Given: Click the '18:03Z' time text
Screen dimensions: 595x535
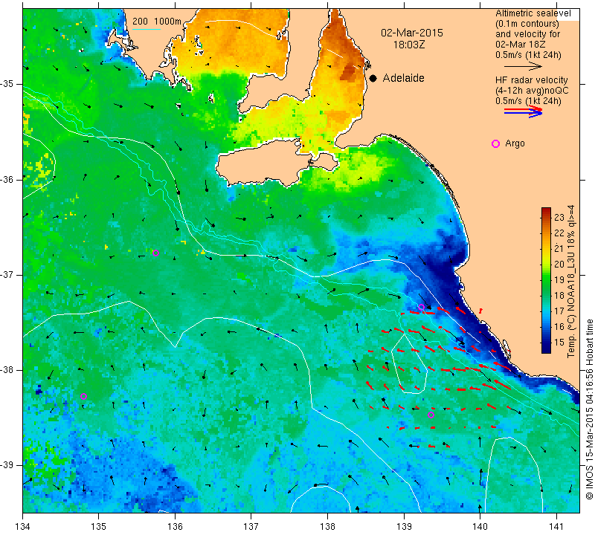Looking at the screenshot, I should click(409, 45).
